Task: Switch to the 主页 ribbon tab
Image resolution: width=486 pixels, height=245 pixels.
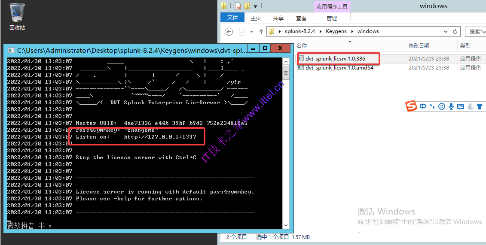Action: [x=256, y=18]
